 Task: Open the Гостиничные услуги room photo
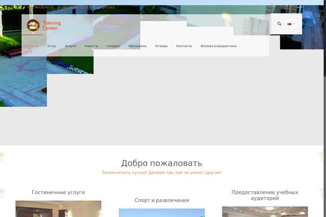[59, 209]
